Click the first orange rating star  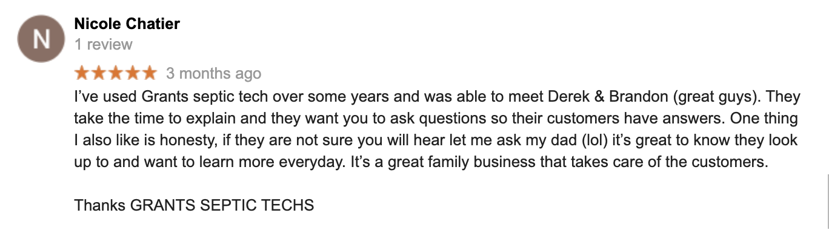82,73
